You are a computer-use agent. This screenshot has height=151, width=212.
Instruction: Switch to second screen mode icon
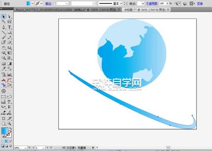(x=6, y=146)
